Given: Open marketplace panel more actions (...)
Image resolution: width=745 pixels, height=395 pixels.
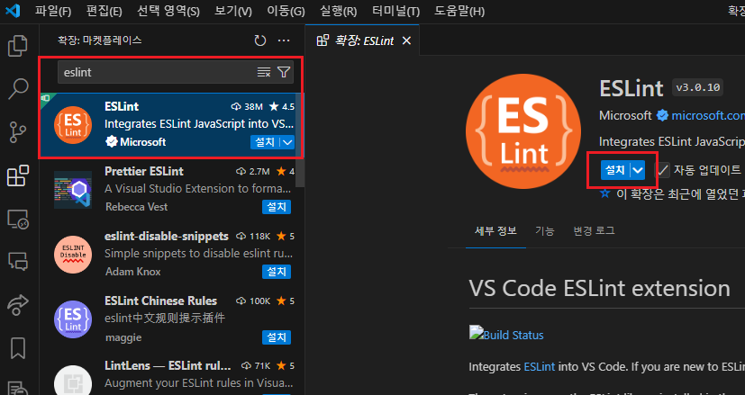Looking at the screenshot, I should point(284,40).
